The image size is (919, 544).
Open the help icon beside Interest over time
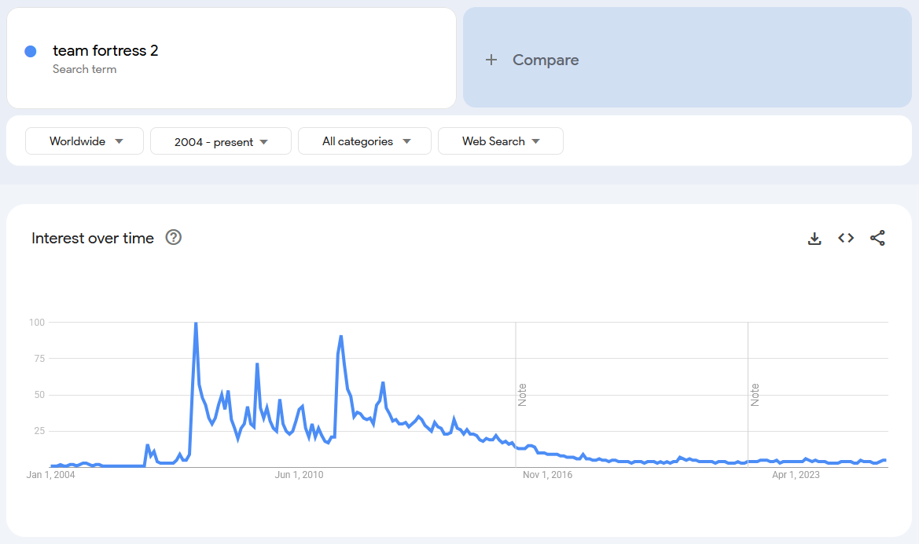[x=174, y=237]
